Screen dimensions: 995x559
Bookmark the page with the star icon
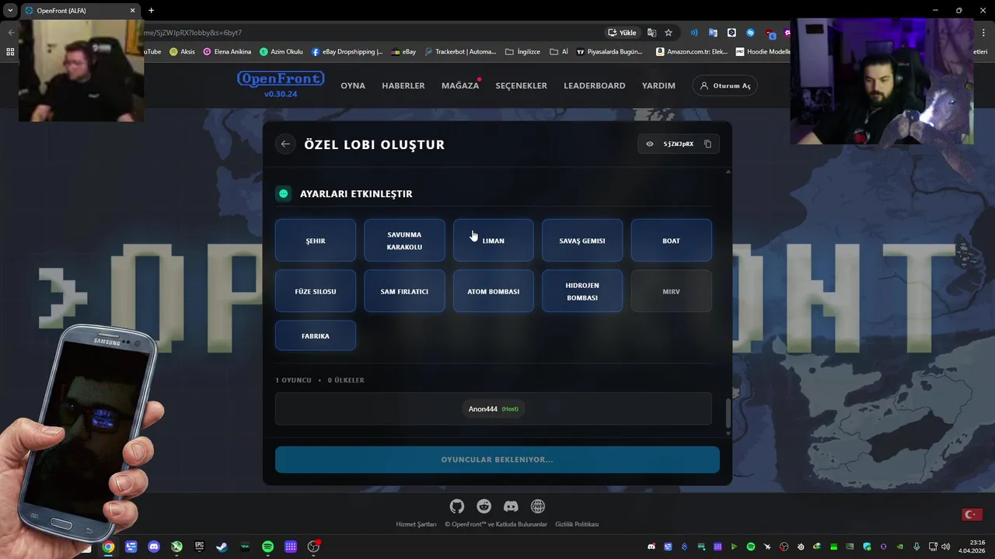669,33
